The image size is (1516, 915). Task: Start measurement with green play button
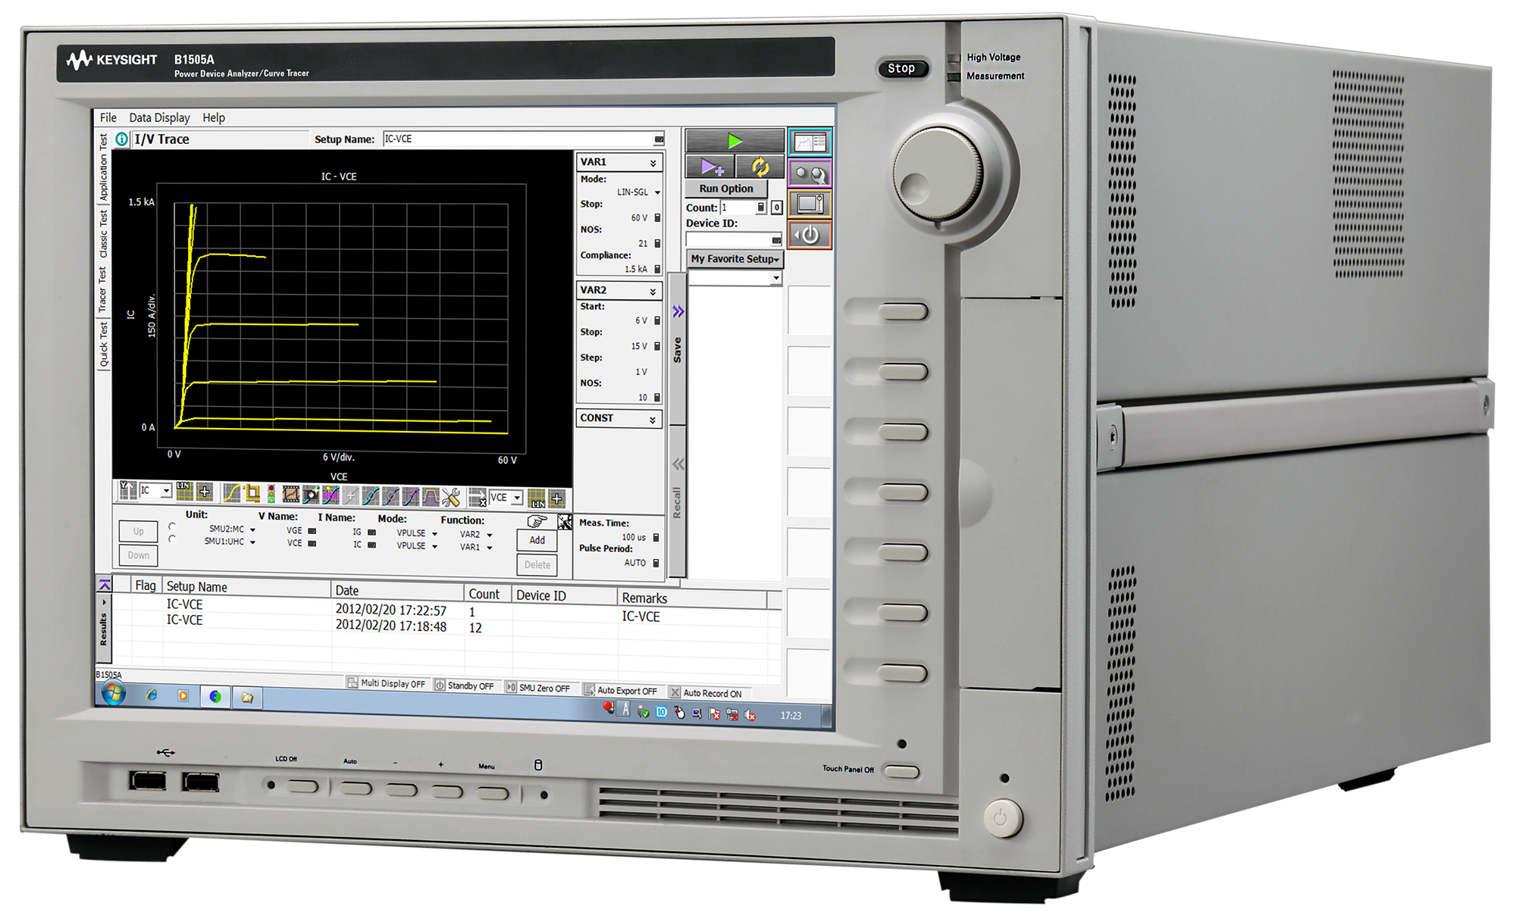[734, 141]
